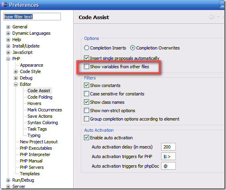
Task: Click the auto activation delay field
Action: pyautogui.click(x=168, y=147)
